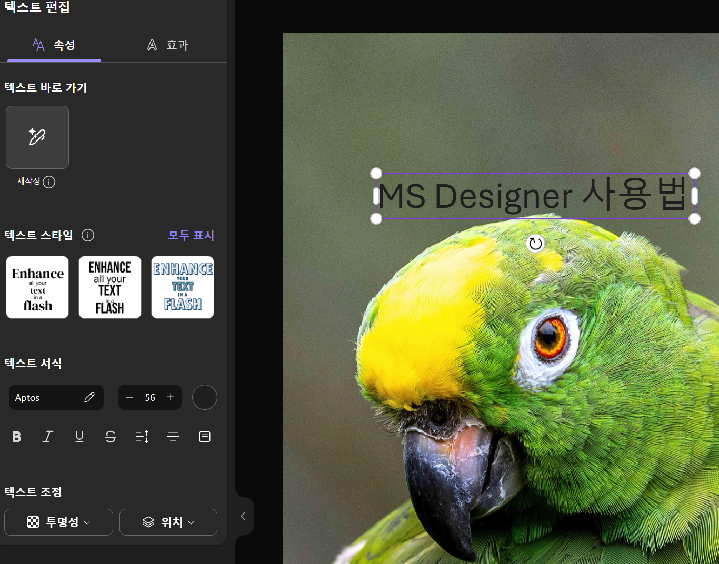Click the rotate handle below the text box
Screen dimensions: 719x564
click(535, 244)
